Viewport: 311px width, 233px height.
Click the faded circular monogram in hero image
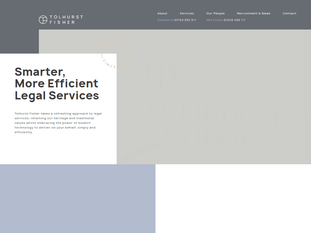click(161, 74)
